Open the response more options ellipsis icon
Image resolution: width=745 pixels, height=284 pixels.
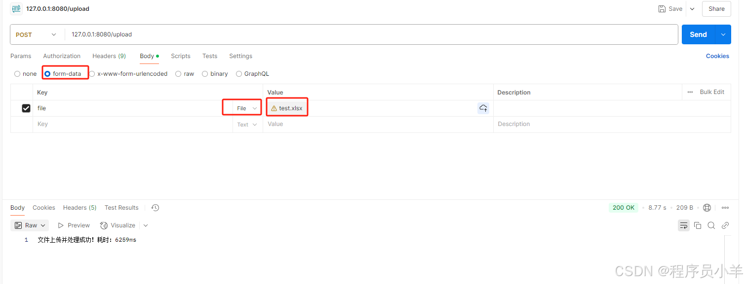(x=725, y=207)
